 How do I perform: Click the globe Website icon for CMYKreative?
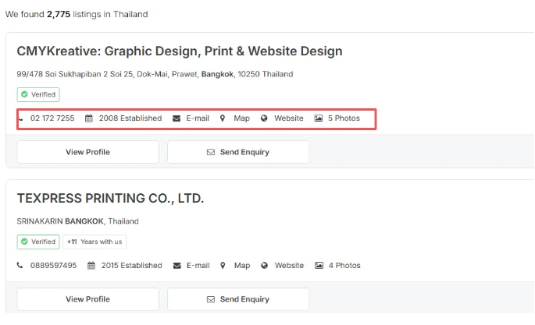[x=264, y=118]
